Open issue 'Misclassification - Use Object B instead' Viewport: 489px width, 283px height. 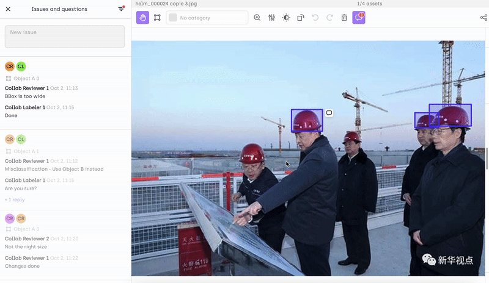tap(54, 169)
